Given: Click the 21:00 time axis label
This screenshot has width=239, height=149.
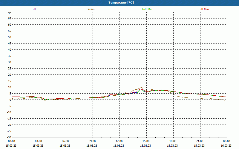Looking at the screenshot, I should [200, 141].
